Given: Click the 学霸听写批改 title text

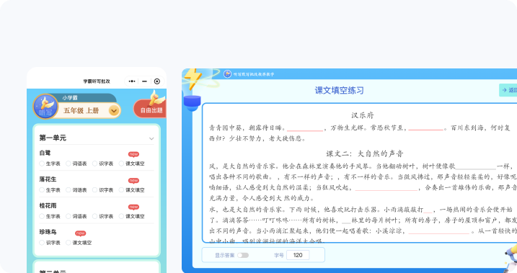Looking at the screenshot, I should pos(97,81).
